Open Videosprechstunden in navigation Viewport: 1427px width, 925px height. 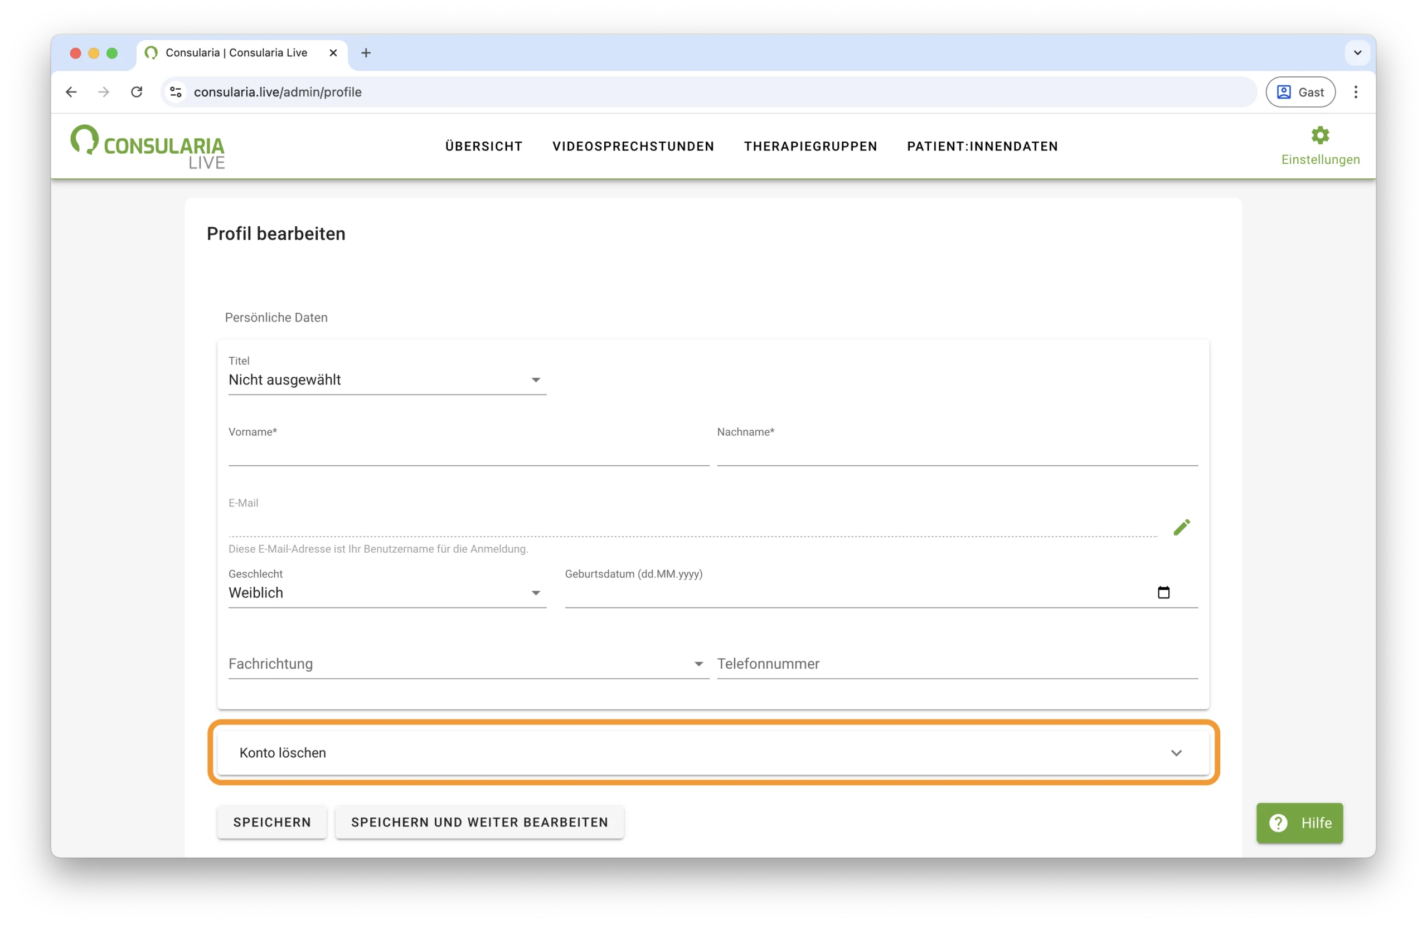(633, 147)
